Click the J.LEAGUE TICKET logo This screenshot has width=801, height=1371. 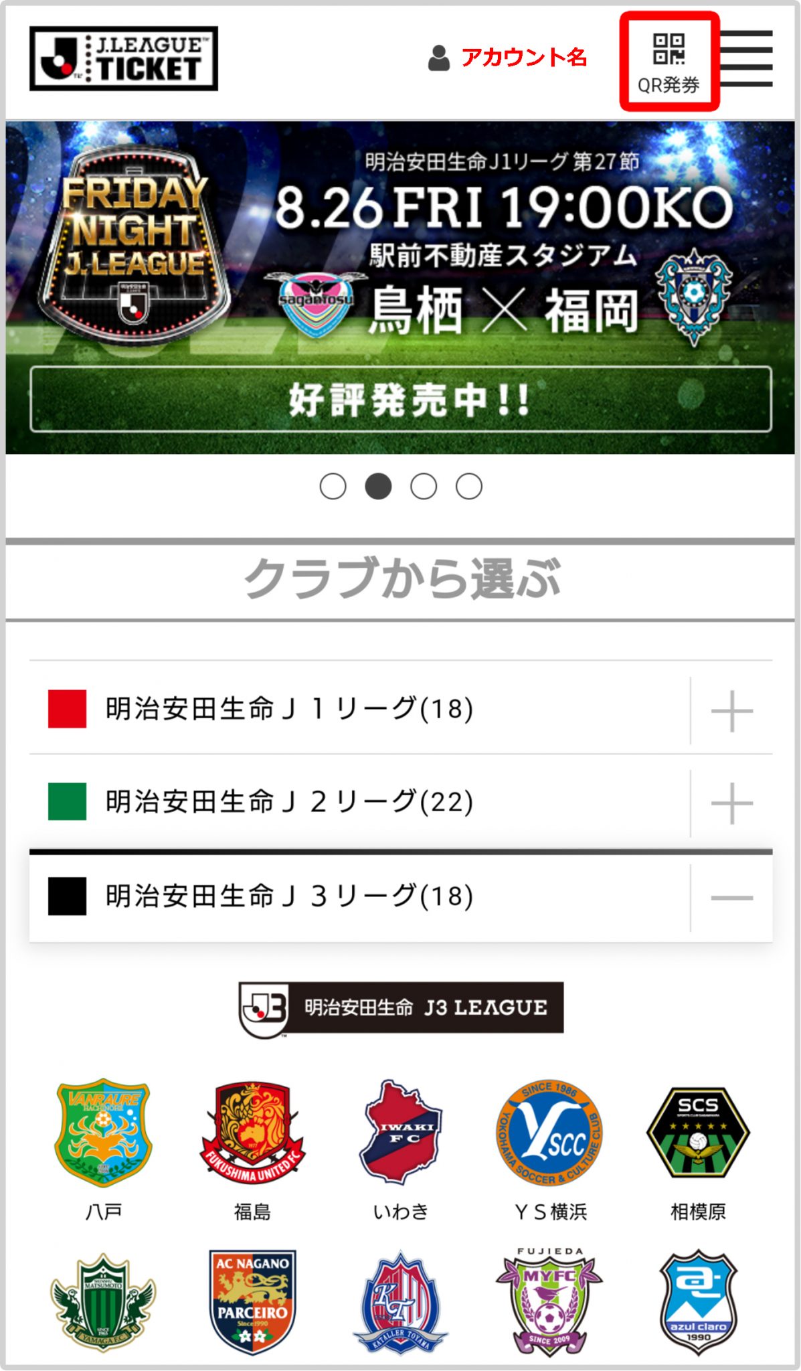[x=124, y=59]
